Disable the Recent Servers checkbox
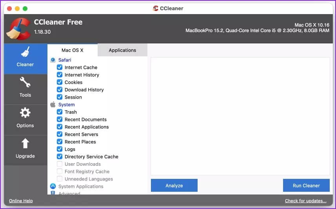The height and width of the screenshot is (209, 336). pos(60,134)
